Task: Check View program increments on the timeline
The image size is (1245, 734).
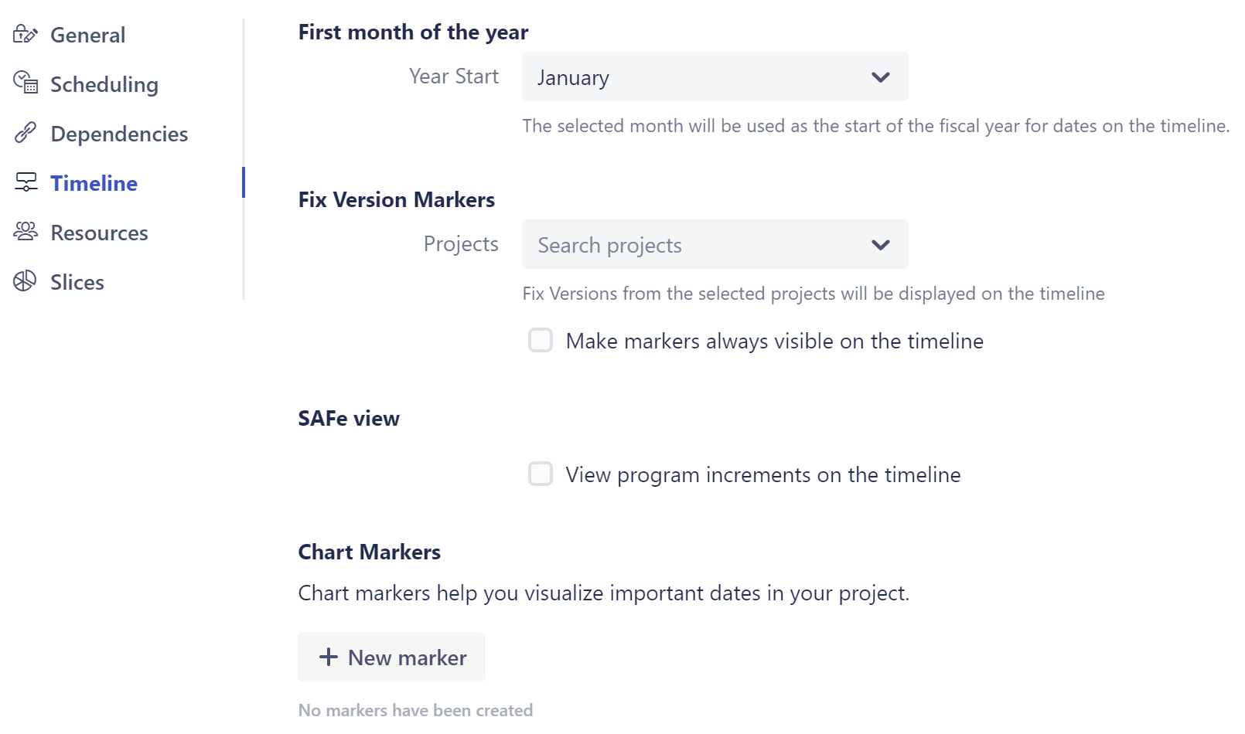Action: pos(540,474)
